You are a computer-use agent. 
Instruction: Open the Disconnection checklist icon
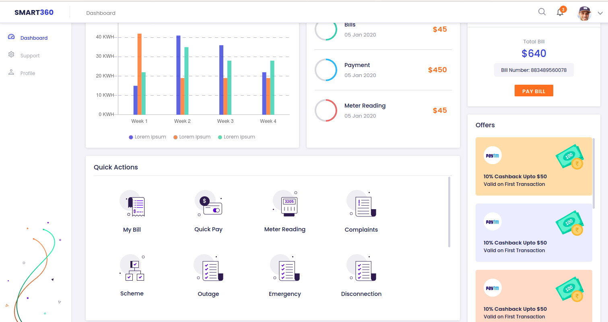click(361, 268)
